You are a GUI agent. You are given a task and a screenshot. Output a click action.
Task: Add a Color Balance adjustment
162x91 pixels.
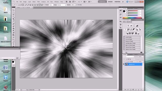click(131, 30)
